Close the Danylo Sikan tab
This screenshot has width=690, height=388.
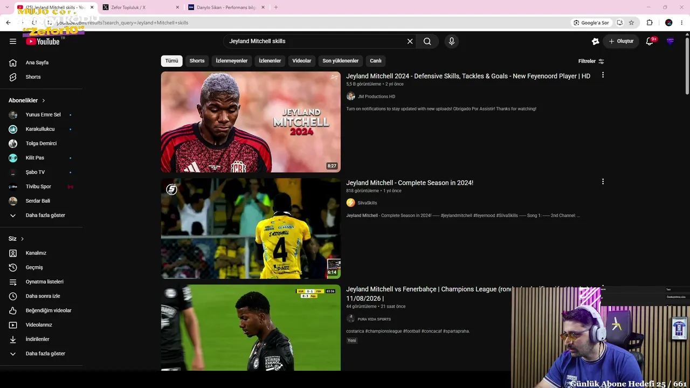pyautogui.click(x=264, y=8)
